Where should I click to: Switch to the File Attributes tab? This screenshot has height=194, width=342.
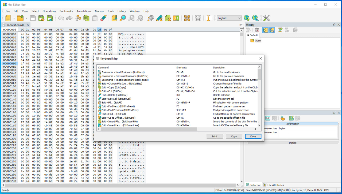[273, 185]
